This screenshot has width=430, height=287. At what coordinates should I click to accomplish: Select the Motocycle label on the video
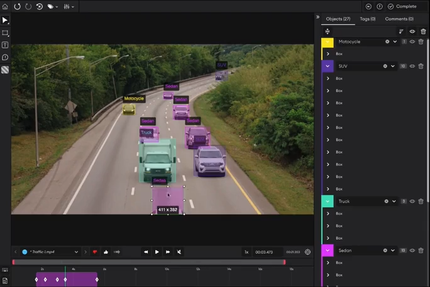tap(134, 98)
